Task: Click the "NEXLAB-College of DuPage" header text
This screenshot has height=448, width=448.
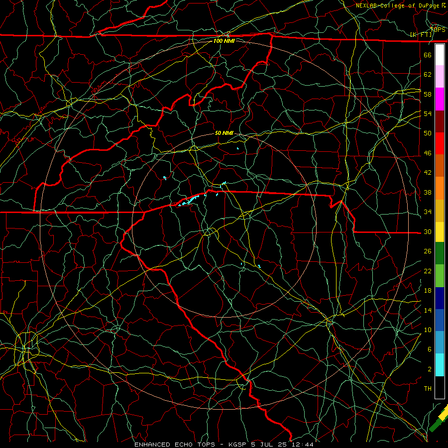Action: point(397,5)
